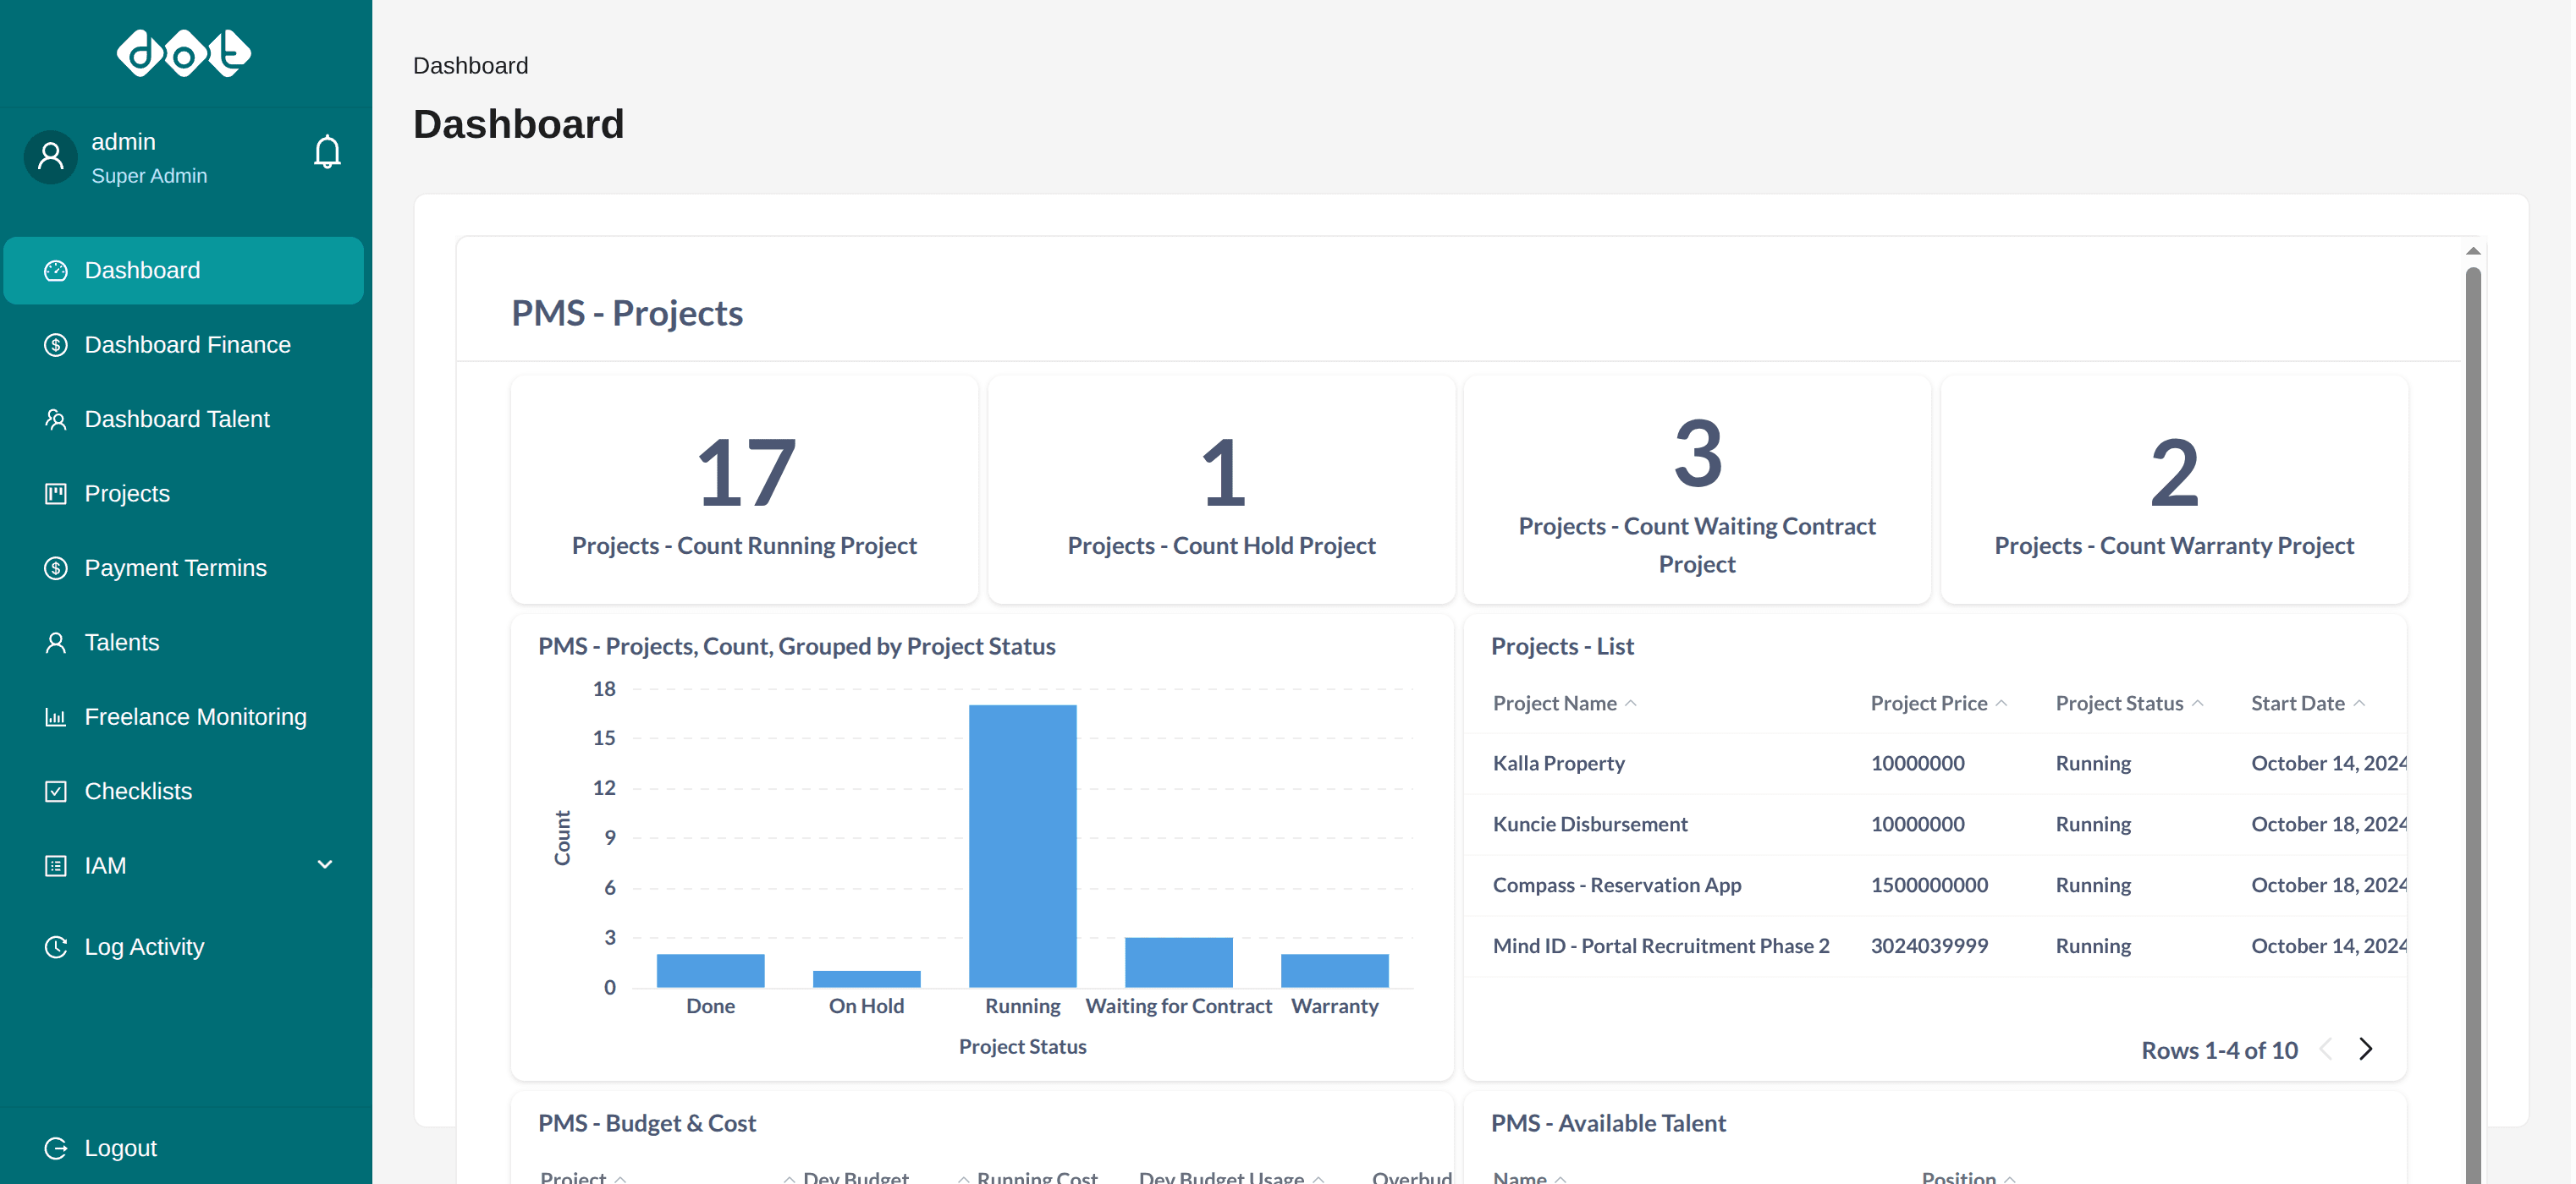The height and width of the screenshot is (1184, 2576).
Task: Open notifications via the bell icon
Action: (327, 152)
